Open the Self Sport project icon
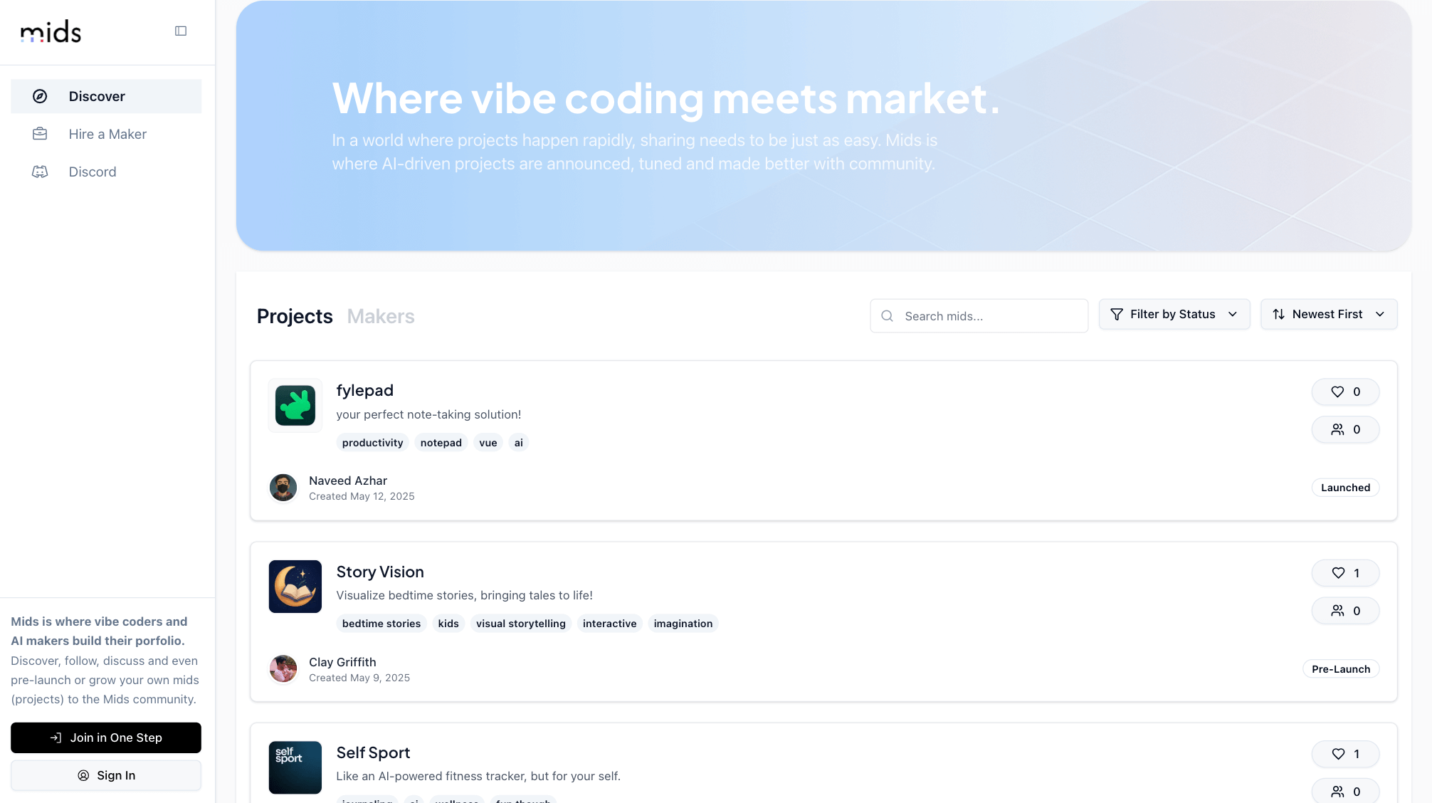Screen dimensions: 1432x803 [x=295, y=767]
